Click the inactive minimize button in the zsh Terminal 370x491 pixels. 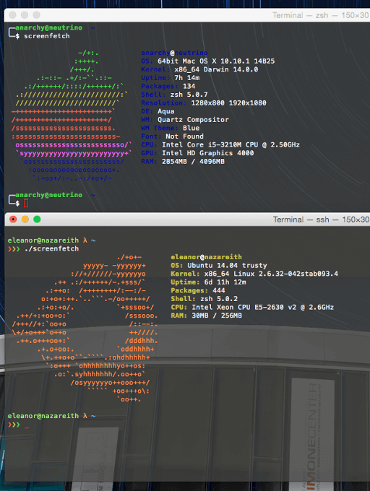(25, 15)
